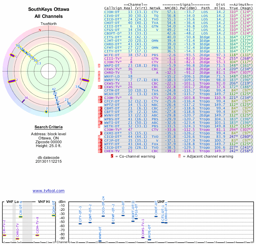Image resolution: width=256 pixels, height=245 pixels.
Task: Click the red N north indicator
Action: pos(40,30)
